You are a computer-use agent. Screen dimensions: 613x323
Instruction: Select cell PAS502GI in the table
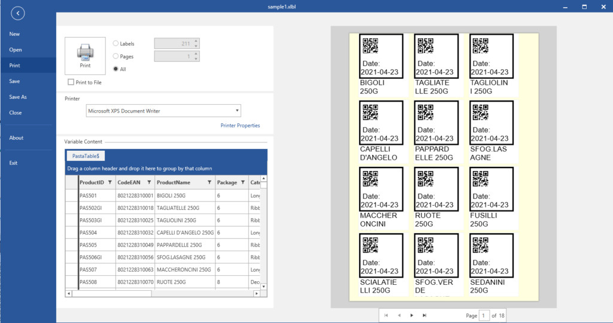pos(97,208)
